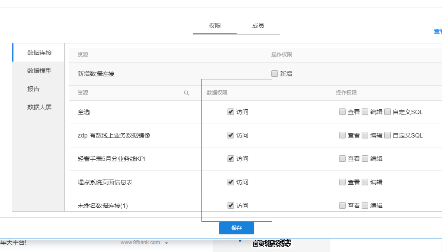Click the search icon in the resource header
442x252 pixels.
187,93
